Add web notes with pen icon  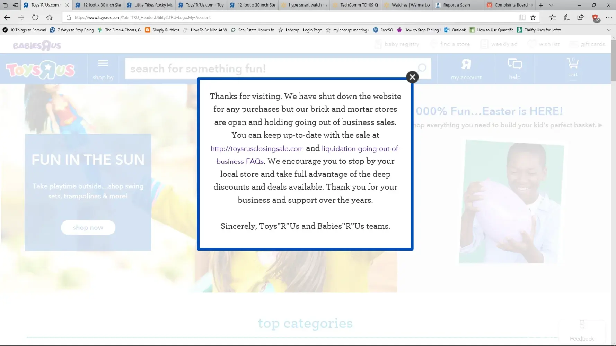pos(566,17)
